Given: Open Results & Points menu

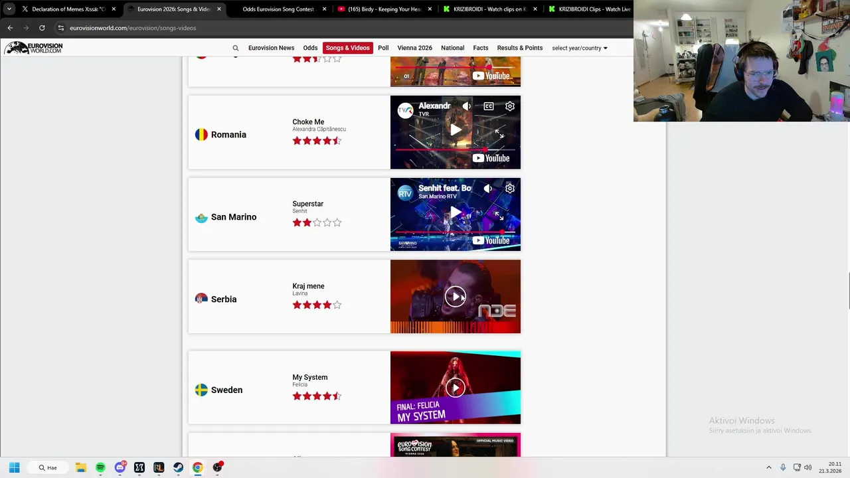Looking at the screenshot, I should [519, 48].
